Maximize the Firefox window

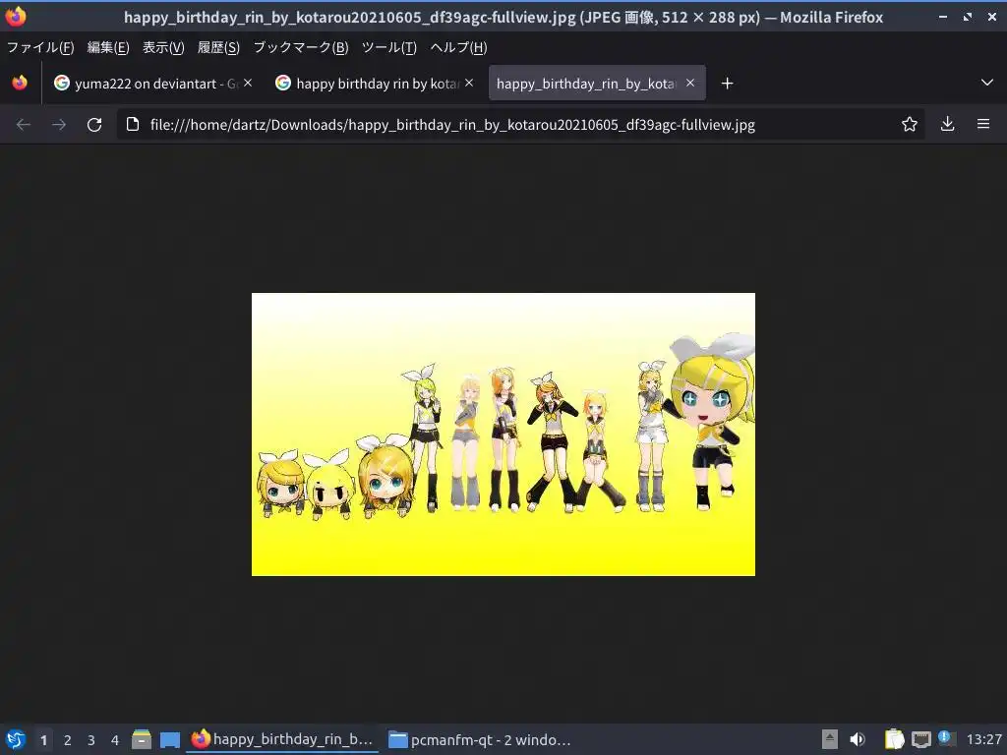click(x=968, y=17)
